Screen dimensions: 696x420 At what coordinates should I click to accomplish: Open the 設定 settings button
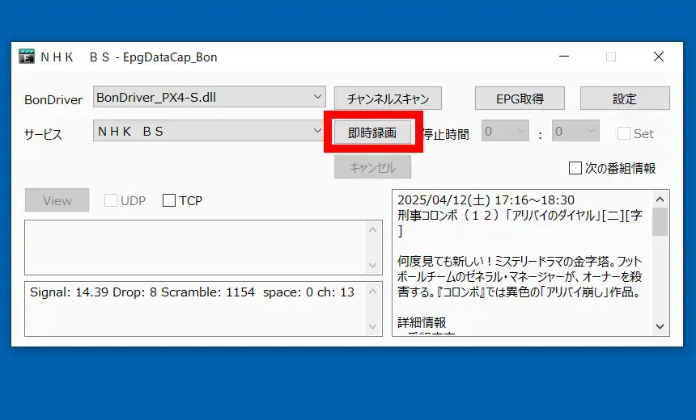click(625, 99)
